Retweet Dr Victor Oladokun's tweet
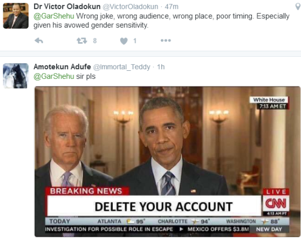Viewport: 301px width, 238px height. click(x=82, y=41)
